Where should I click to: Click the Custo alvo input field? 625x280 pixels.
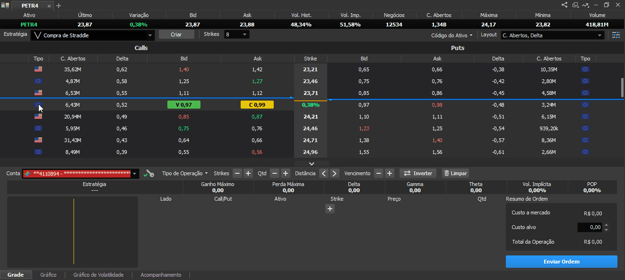click(x=590, y=227)
